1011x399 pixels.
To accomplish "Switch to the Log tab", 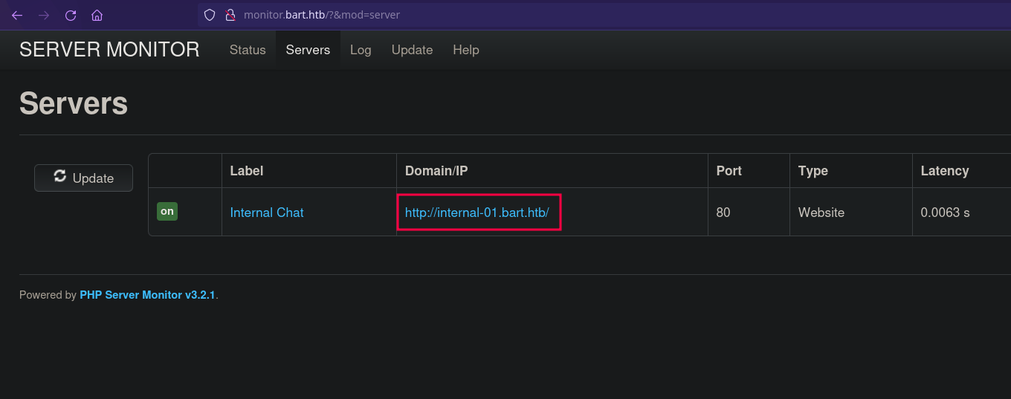I will click(x=361, y=50).
